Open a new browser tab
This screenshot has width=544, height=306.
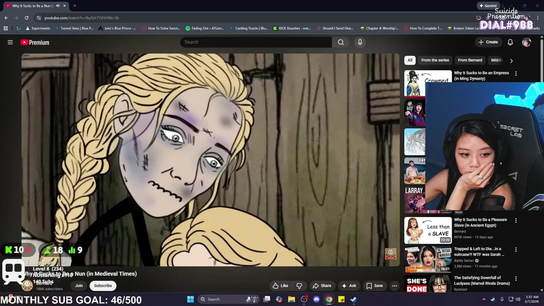[x=75, y=6]
